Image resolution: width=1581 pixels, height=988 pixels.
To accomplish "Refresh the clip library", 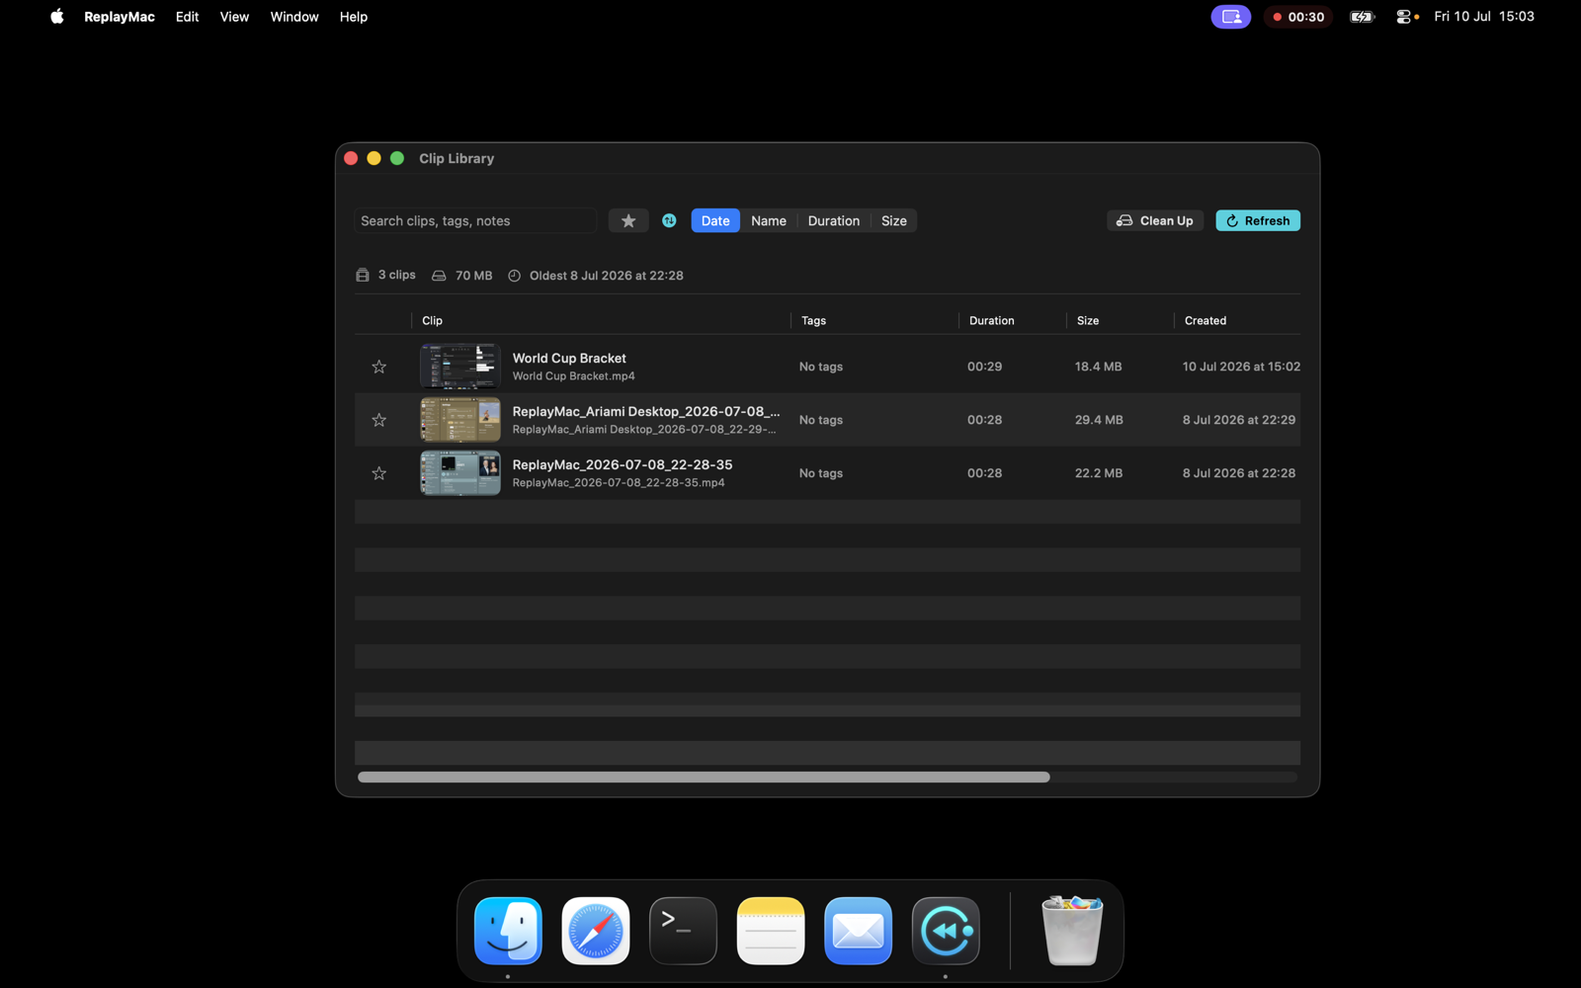I will point(1258,220).
